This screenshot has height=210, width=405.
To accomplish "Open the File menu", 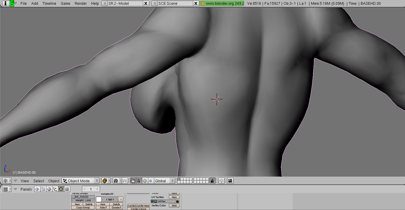I will (24, 4).
